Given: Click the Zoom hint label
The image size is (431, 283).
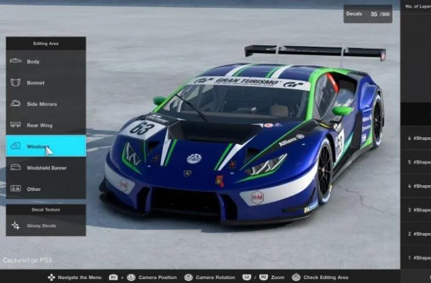Looking at the screenshot, I should click(277, 278).
